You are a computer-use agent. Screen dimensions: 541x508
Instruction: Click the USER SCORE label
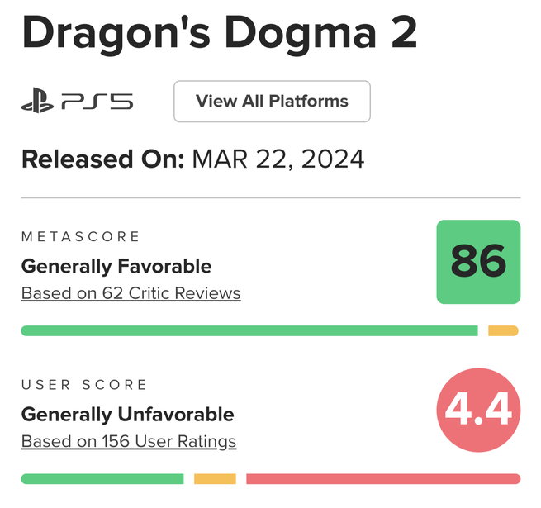84,385
